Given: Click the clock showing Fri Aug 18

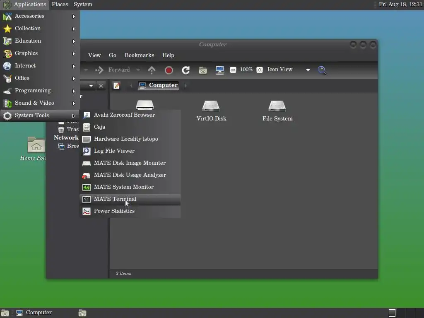Looking at the screenshot, I should [x=400, y=4].
